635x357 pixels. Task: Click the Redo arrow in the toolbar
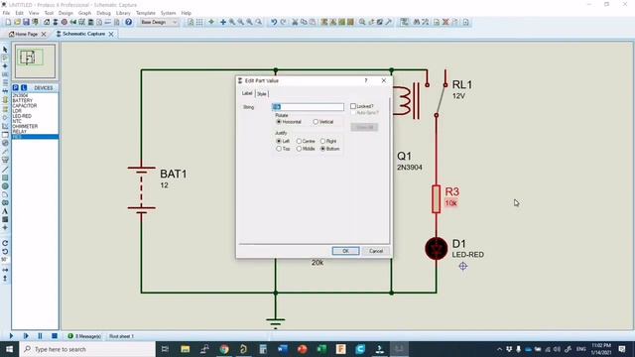pos(283,22)
